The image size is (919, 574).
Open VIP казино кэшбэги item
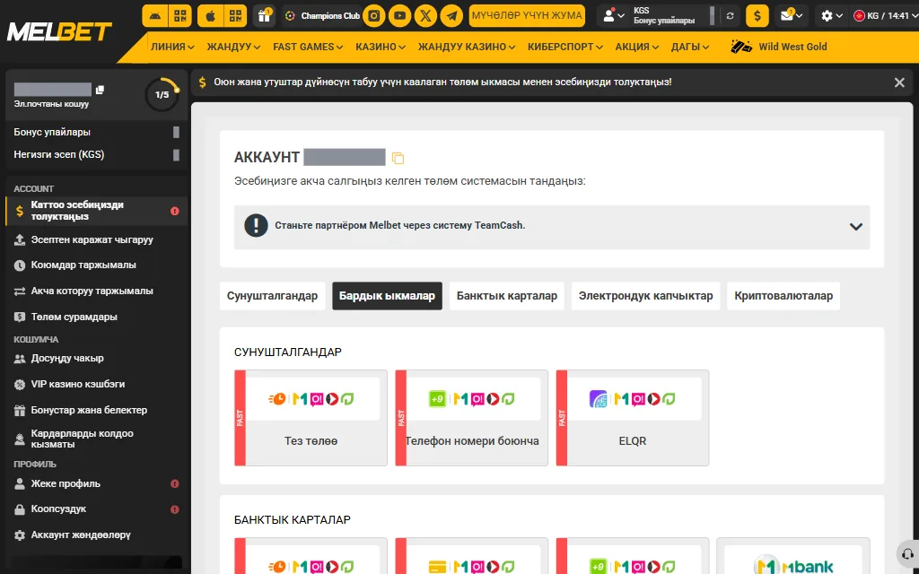[x=96, y=384]
